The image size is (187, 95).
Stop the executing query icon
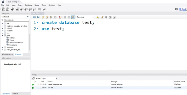[55, 17]
